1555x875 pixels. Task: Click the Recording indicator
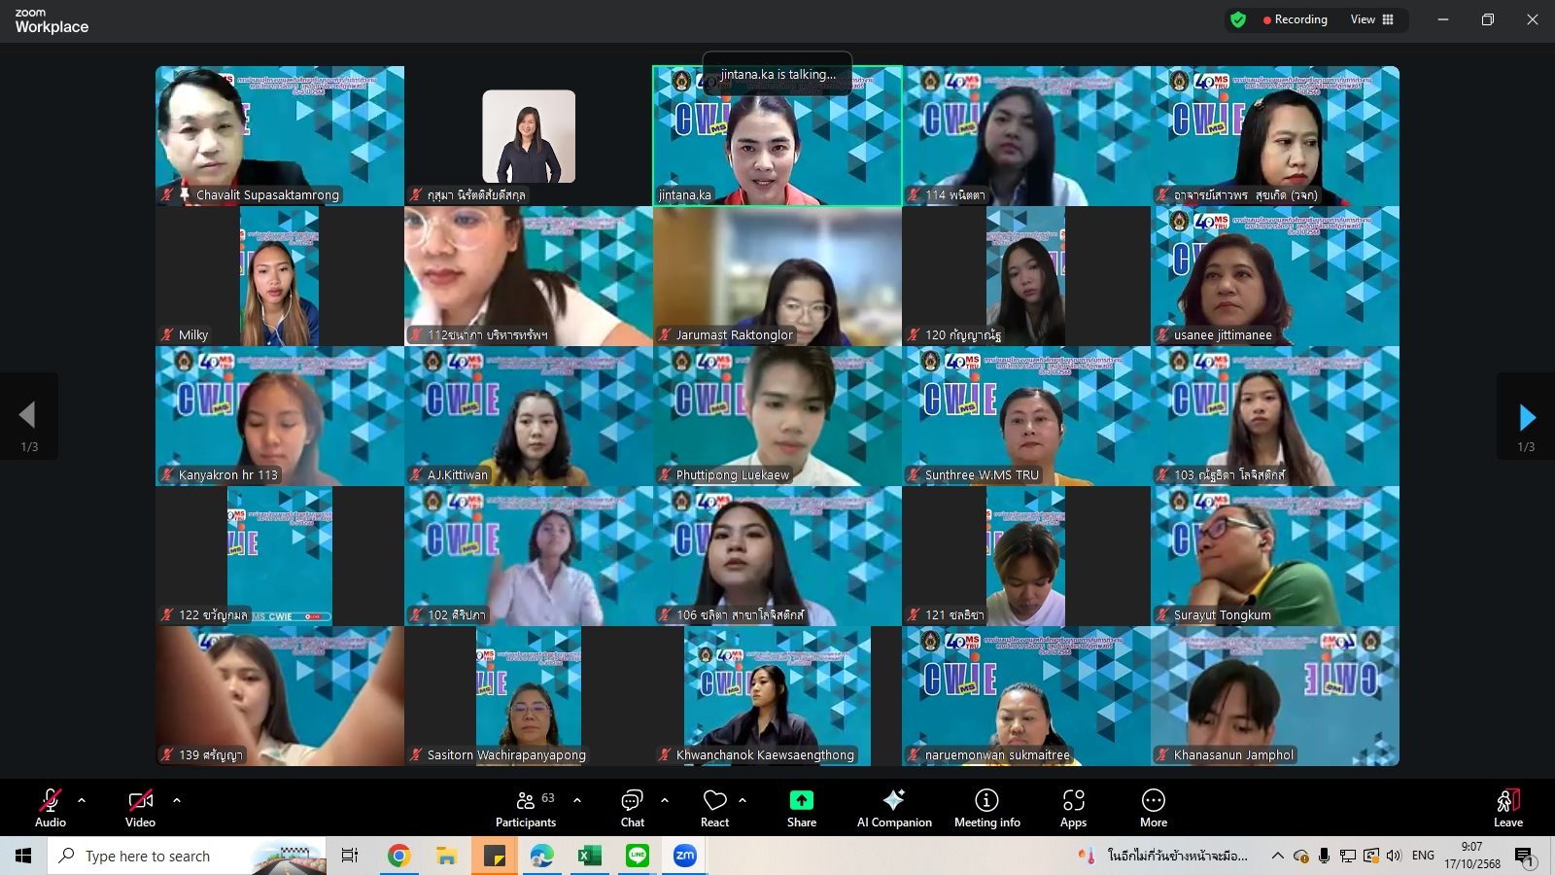coord(1295,19)
